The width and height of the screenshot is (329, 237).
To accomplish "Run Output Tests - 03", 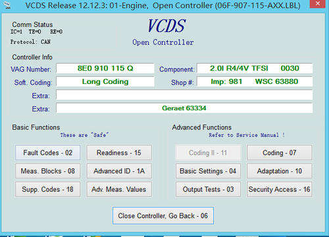I will pos(208,189).
